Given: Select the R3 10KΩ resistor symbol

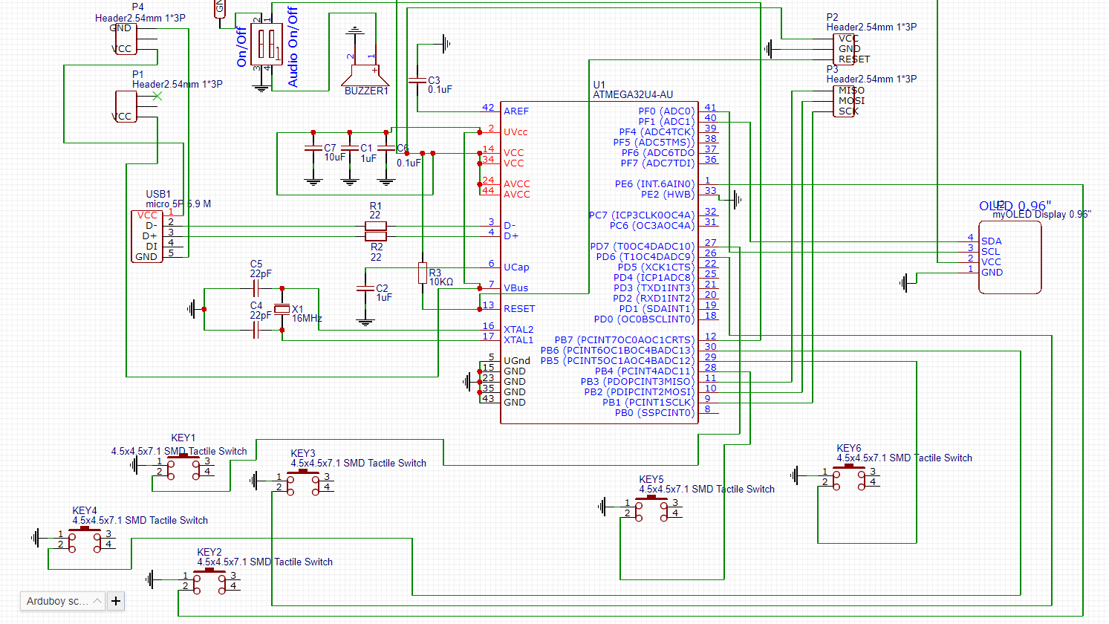Looking at the screenshot, I should [x=423, y=273].
